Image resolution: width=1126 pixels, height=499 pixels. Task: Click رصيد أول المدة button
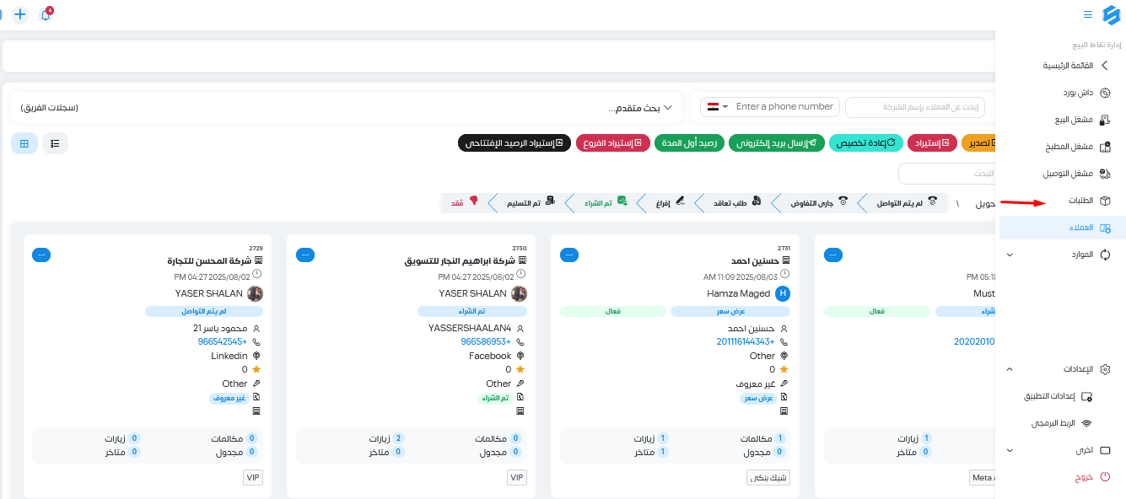pos(690,143)
